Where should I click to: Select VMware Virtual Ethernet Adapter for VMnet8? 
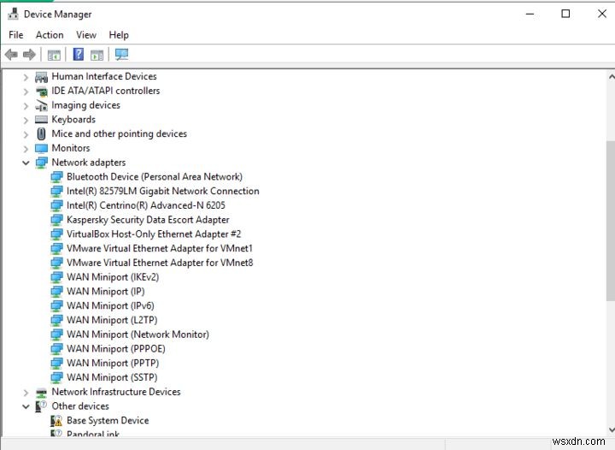160,263
